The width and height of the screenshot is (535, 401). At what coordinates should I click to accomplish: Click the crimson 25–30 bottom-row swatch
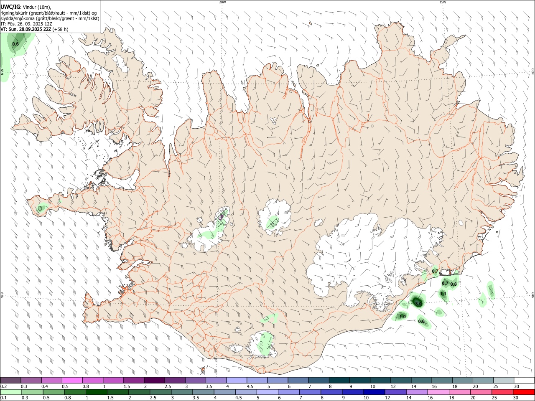(502, 392)
